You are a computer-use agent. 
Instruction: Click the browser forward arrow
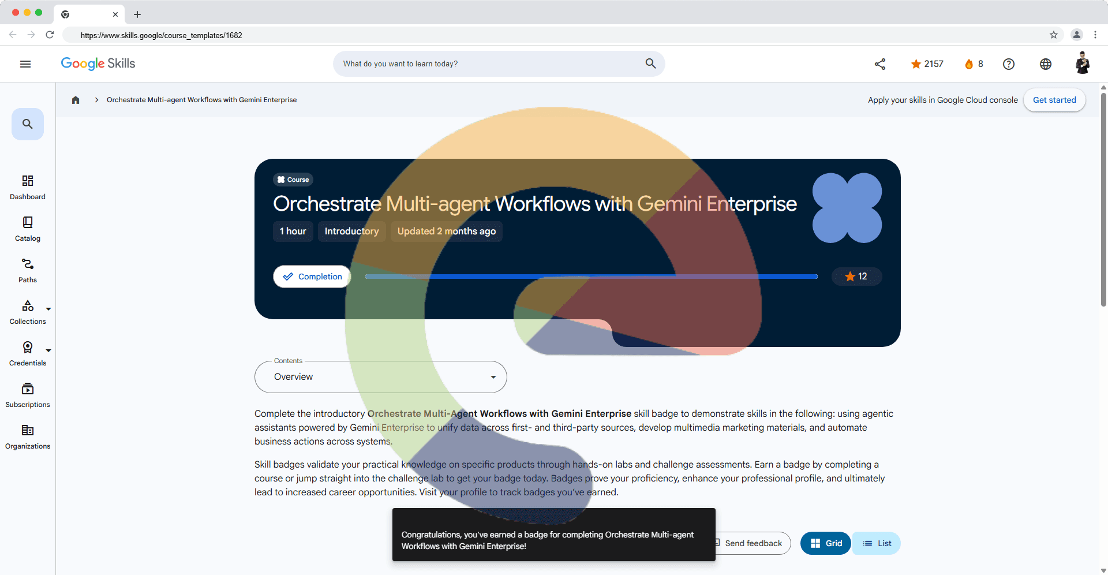(31, 35)
